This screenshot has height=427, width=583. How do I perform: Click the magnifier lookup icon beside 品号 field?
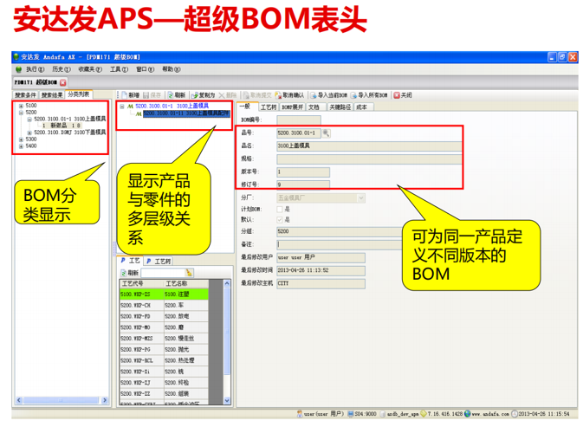point(326,133)
